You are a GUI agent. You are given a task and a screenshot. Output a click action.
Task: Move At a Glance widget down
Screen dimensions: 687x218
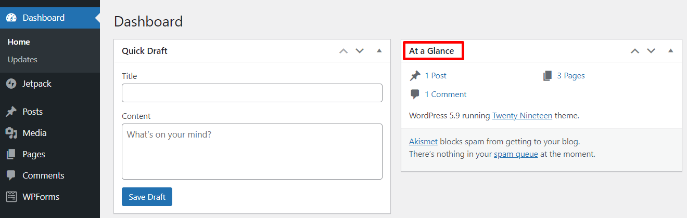651,51
